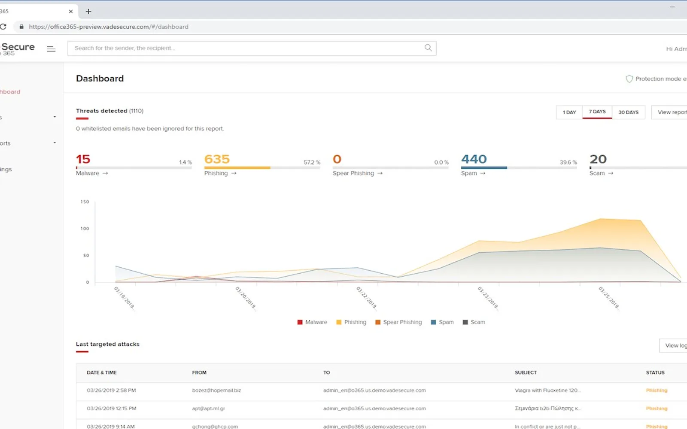Click the 15 malware count
Viewport: 687px width, 429px height.
(x=83, y=159)
